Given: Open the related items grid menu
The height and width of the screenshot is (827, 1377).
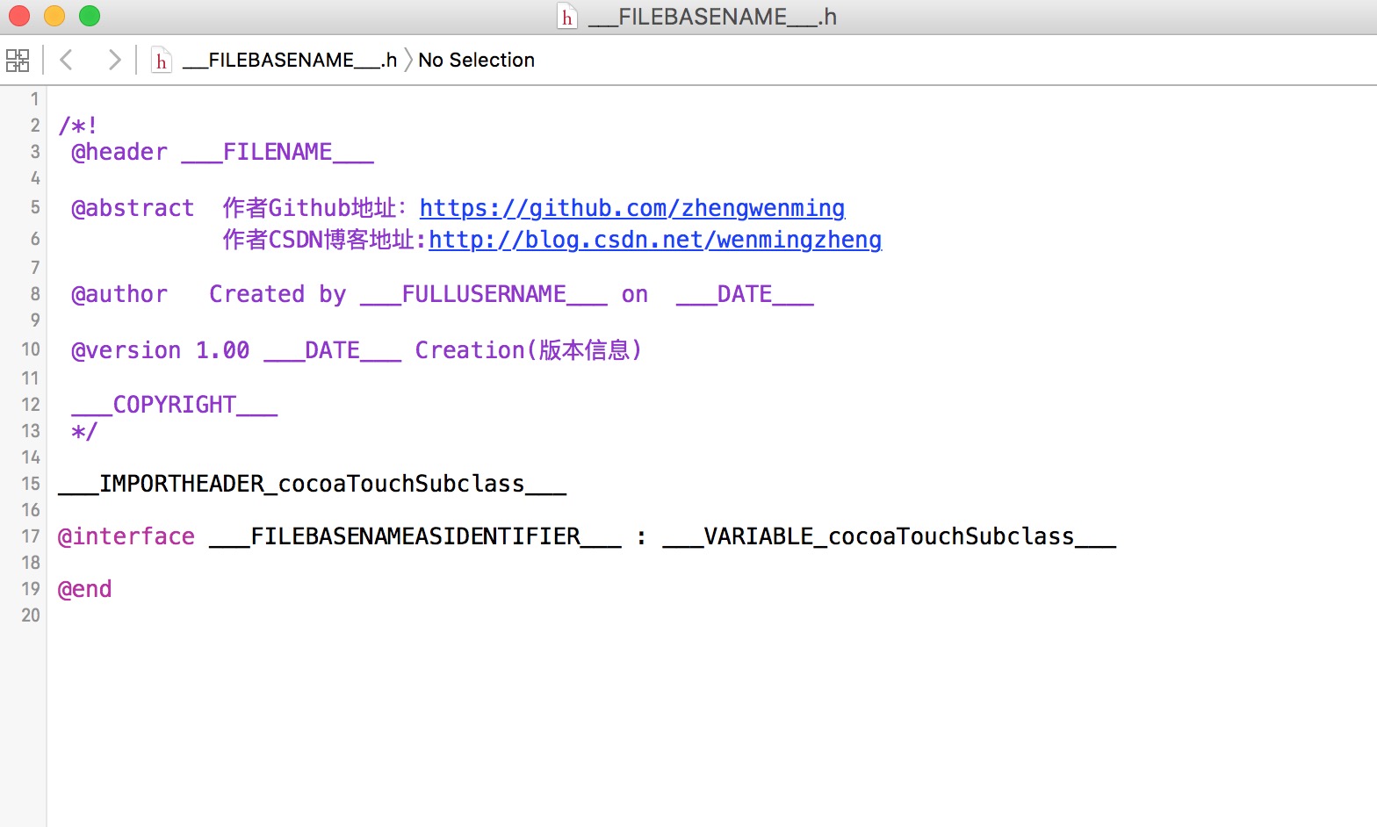Looking at the screenshot, I should pyautogui.click(x=18, y=60).
